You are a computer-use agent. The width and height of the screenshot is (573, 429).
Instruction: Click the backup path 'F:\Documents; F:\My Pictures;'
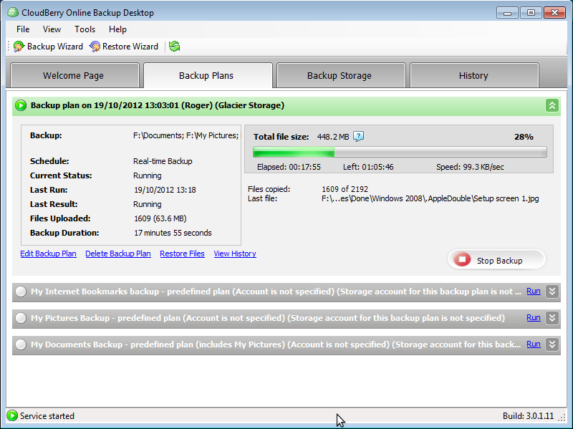[x=186, y=135]
